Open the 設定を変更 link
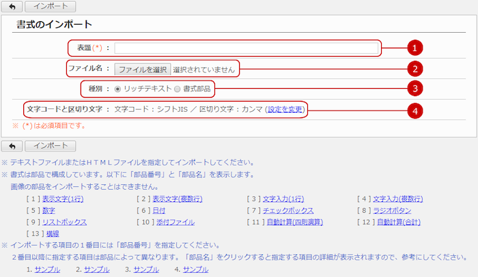 pyautogui.click(x=285, y=109)
